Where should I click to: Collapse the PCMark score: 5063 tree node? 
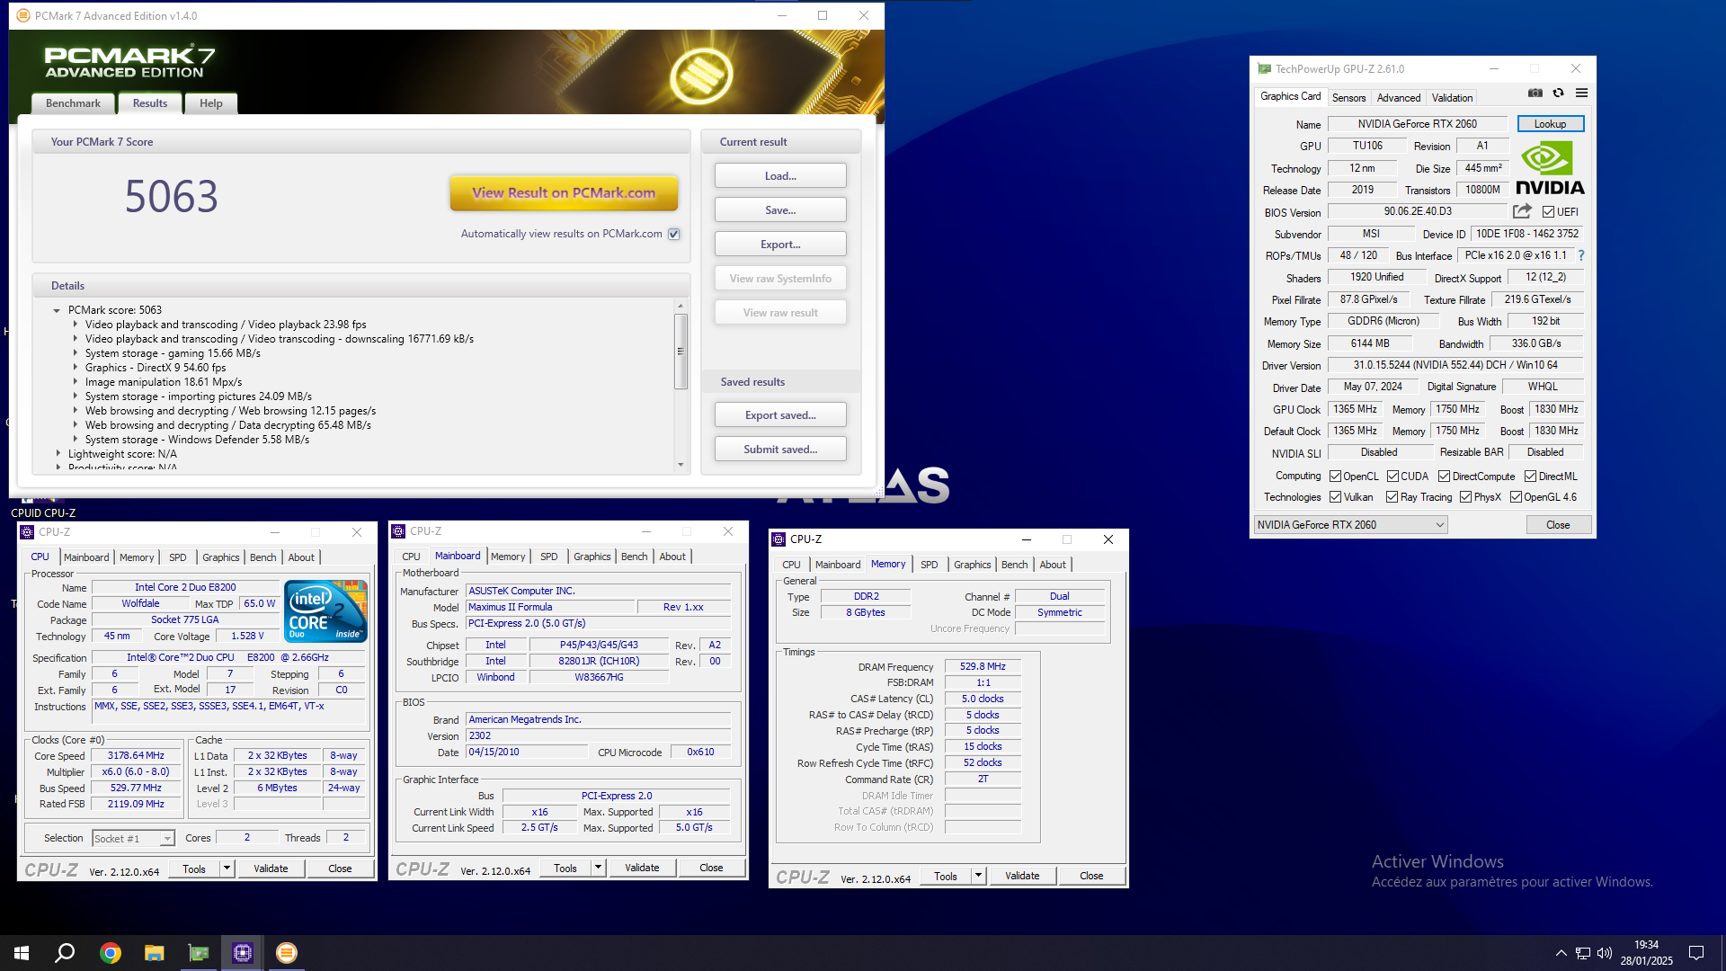57,311
